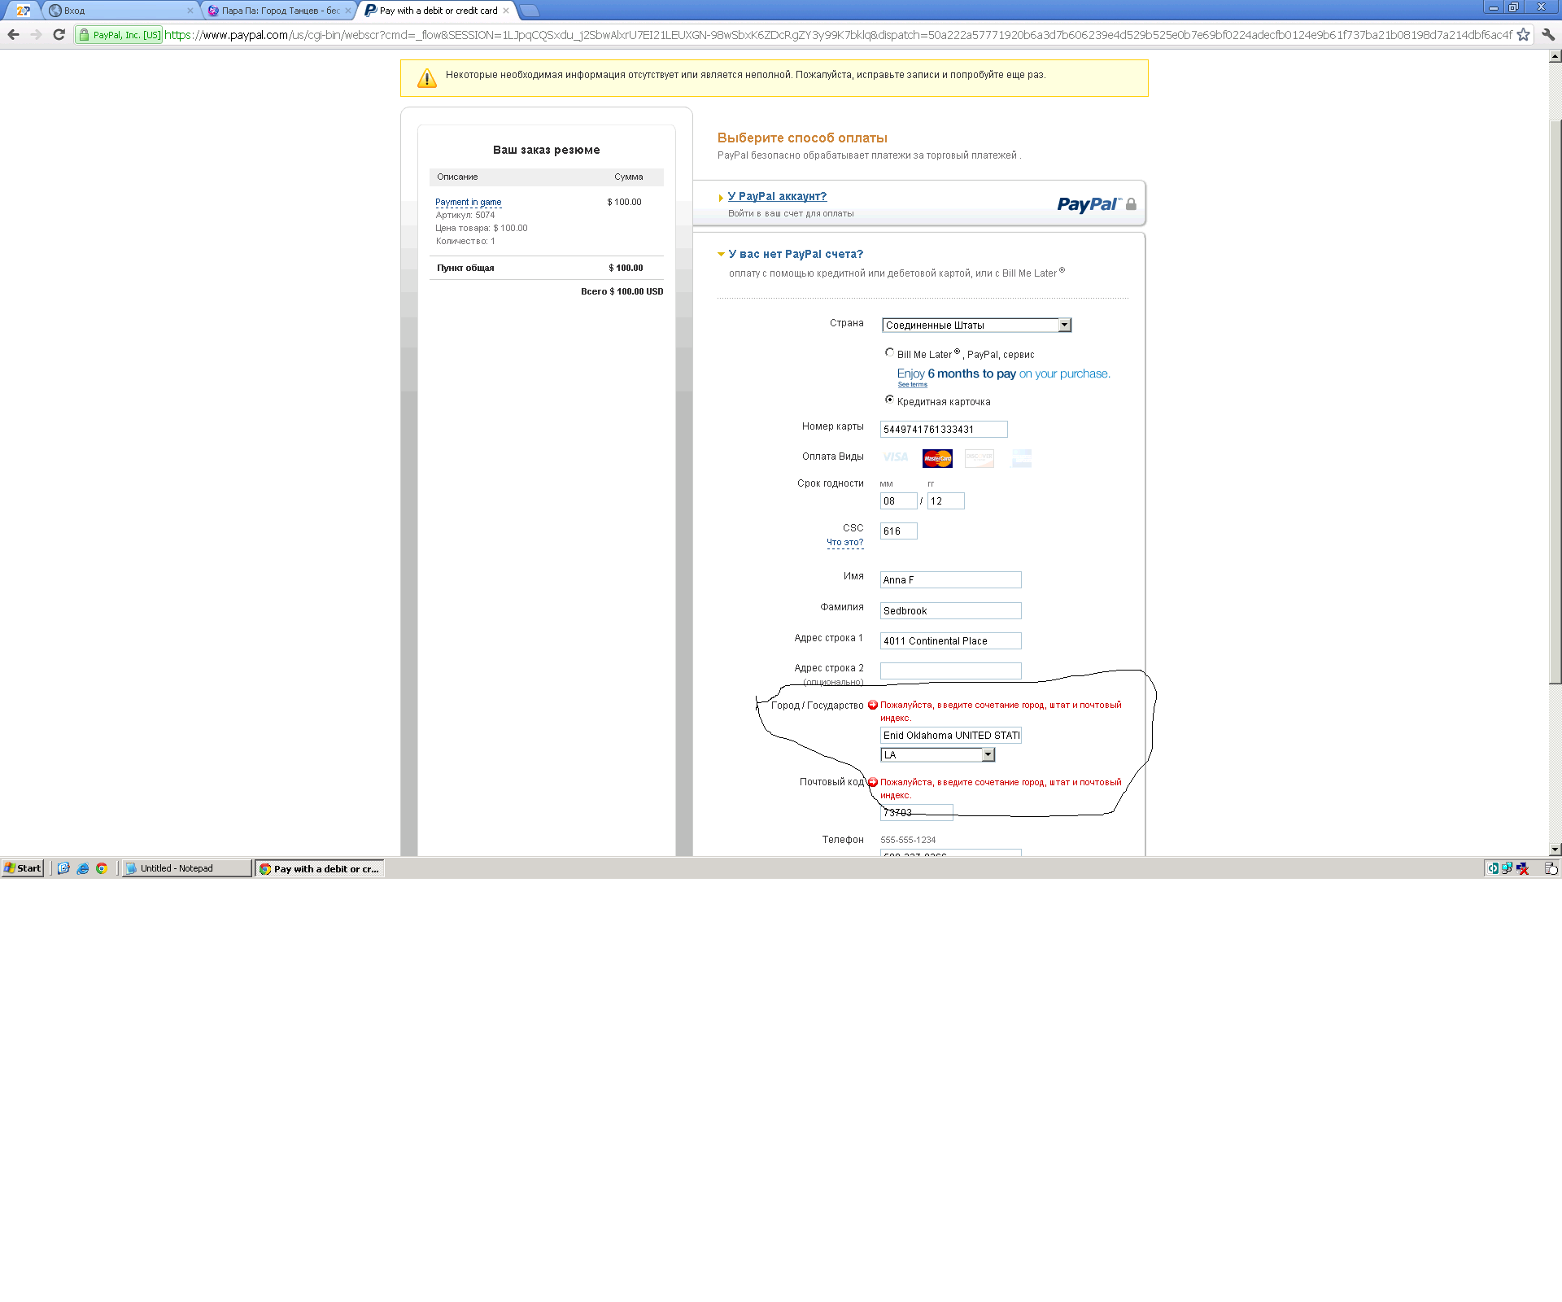Screen dimensions: 1562x1302
Task: Click the browser reload button
Action: pyautogui.click(x=59, y=34)
